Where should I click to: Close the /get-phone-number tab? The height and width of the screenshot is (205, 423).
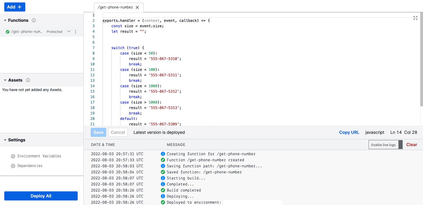[x=137, y=7]
